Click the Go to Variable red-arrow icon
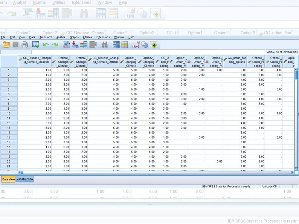Viewport: 299px width, 224px height. pyautogui.click(x=75, y=45)
